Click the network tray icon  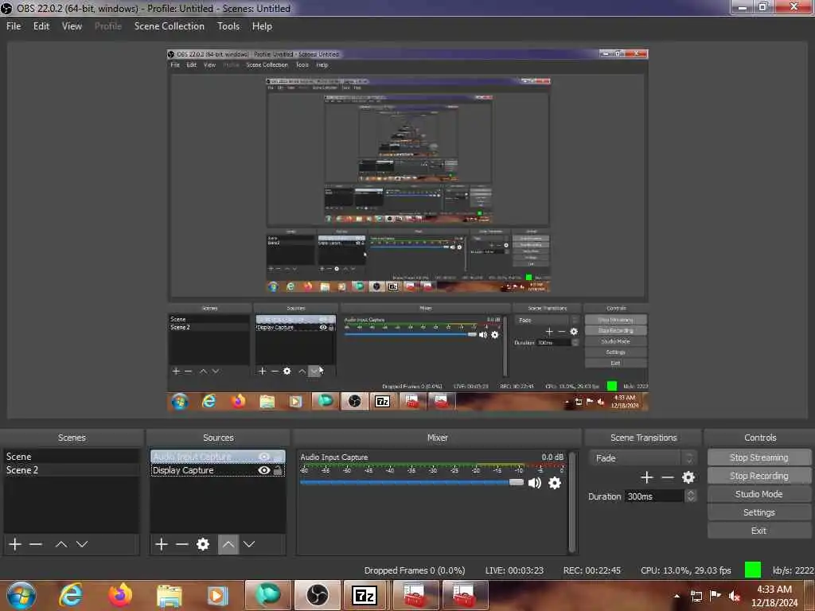(696, 596)
